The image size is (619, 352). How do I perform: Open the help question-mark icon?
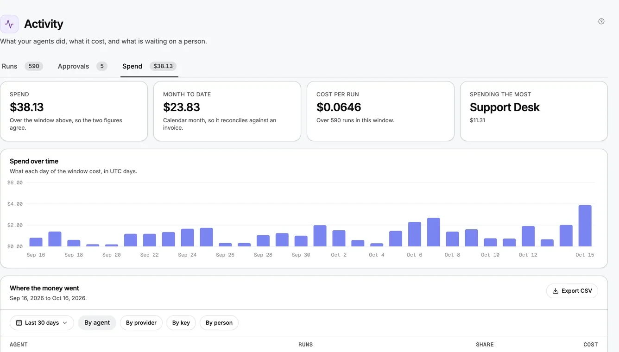(x=601, y=21)
